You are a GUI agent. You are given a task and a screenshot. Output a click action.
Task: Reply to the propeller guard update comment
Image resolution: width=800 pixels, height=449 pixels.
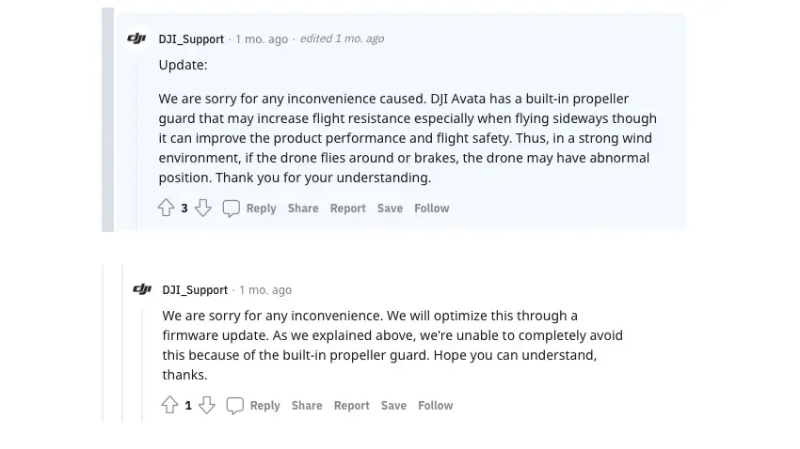click(x=262, y=209)
